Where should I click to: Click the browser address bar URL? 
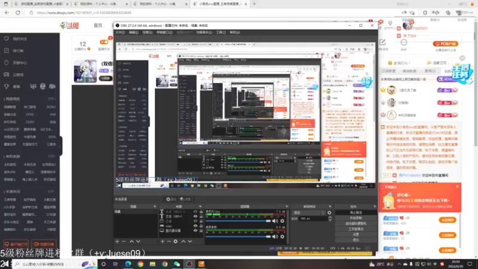[x=84, y=13]
